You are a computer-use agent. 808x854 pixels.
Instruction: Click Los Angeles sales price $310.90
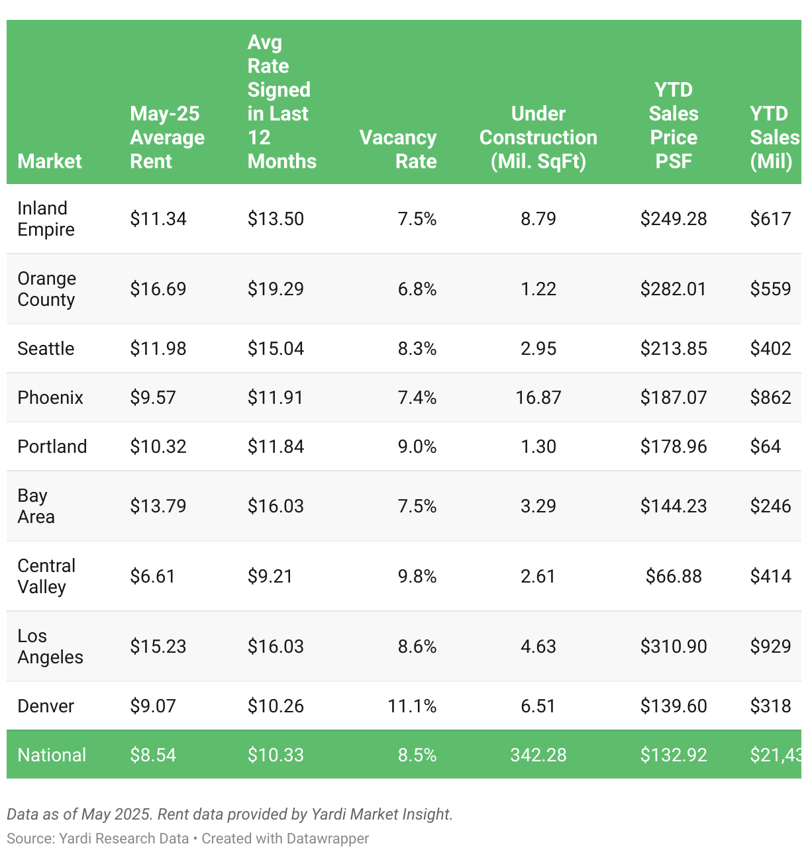click(x=674, y=646)
